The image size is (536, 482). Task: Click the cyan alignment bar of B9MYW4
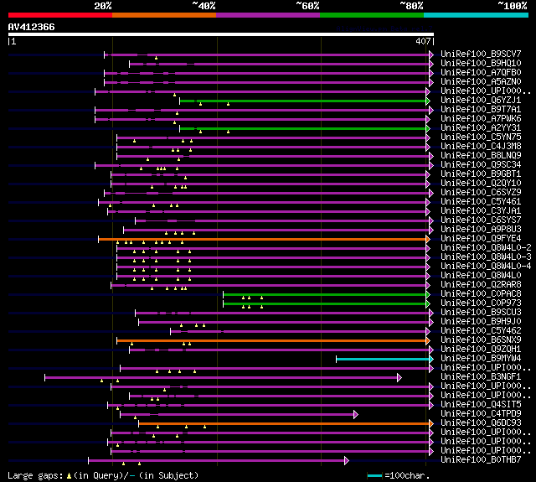383,359
